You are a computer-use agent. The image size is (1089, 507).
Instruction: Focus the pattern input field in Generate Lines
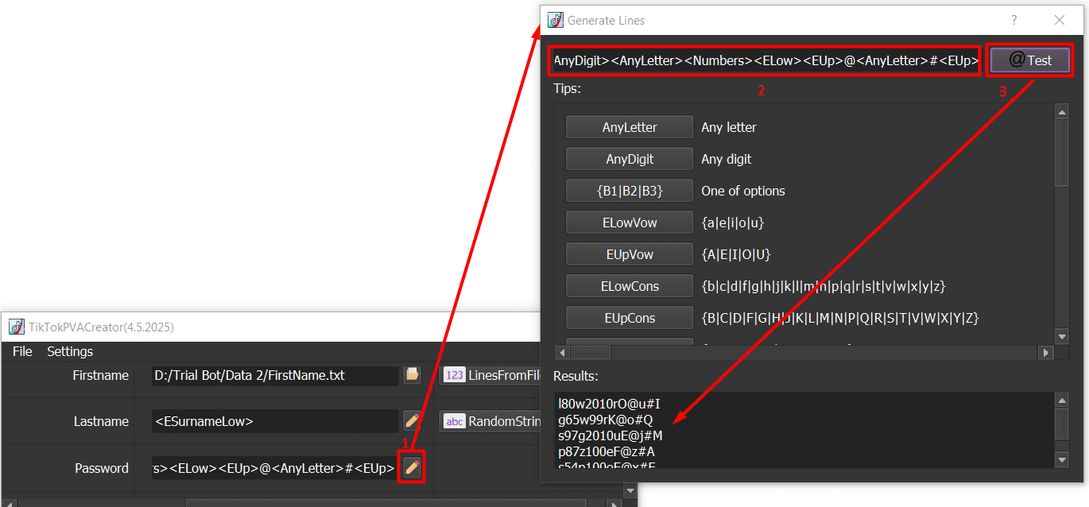(766, 60)
